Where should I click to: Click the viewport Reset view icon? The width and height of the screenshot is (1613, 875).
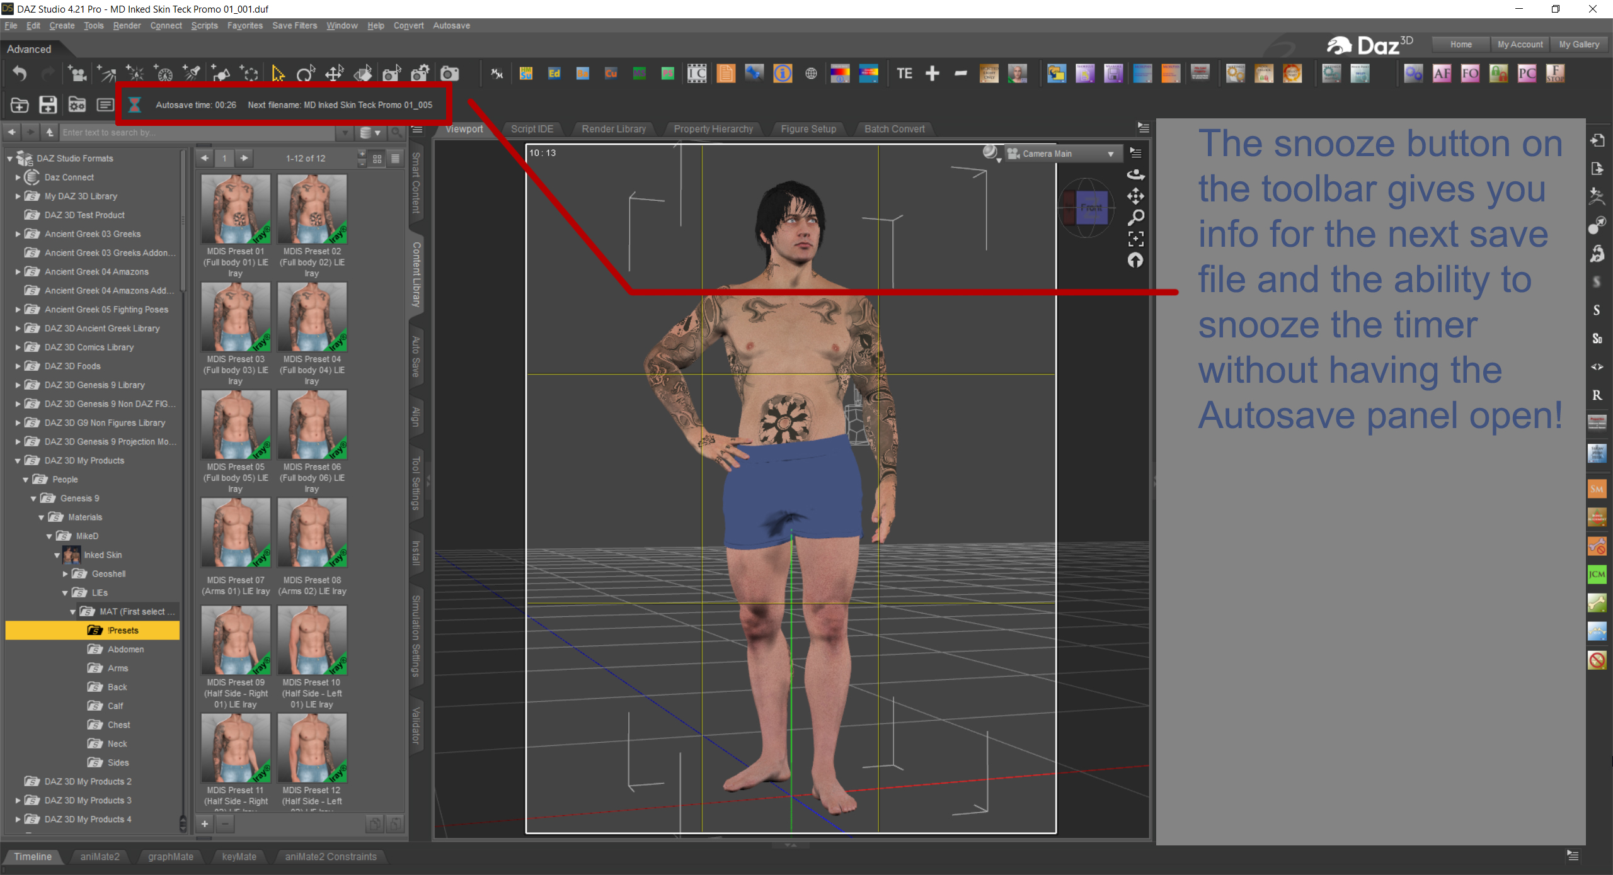tap(1135, 260)
